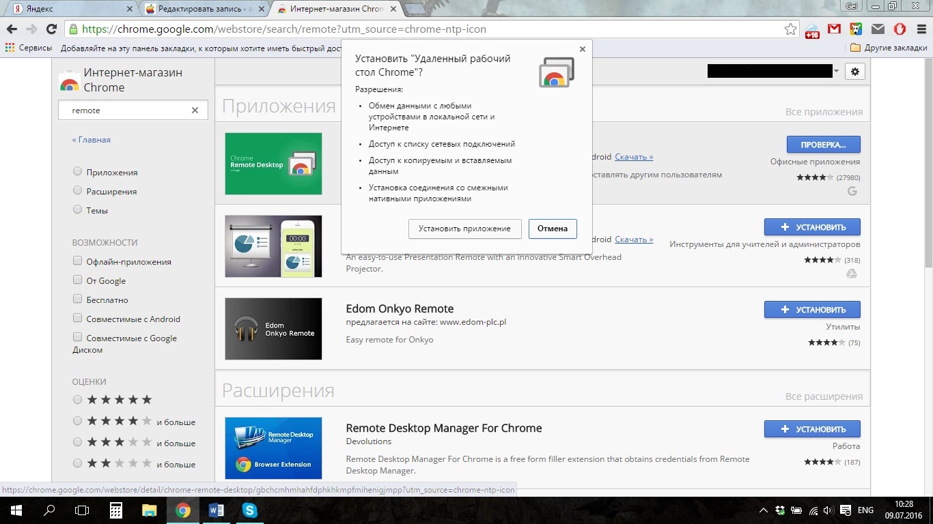Viewport: 933px width, 524px height.
Task: Select three stars и больше filter
Action: [77, 443]
